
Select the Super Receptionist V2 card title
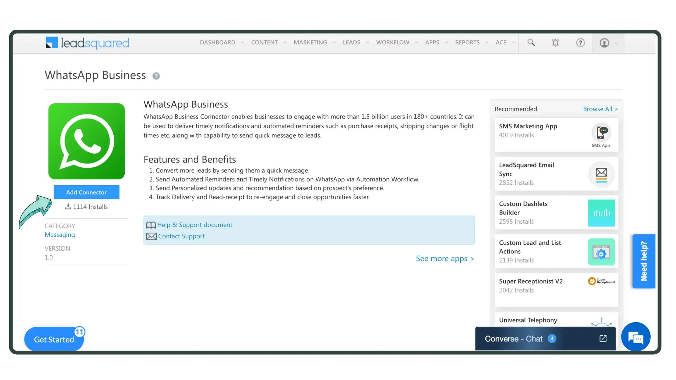tap(531, 281)
